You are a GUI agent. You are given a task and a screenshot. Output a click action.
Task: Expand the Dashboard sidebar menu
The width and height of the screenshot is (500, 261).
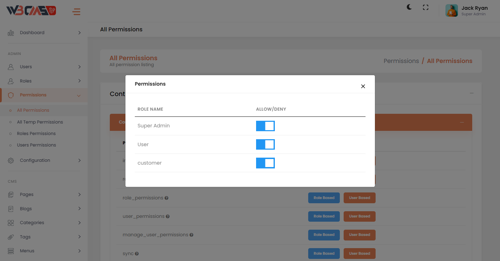44,33
